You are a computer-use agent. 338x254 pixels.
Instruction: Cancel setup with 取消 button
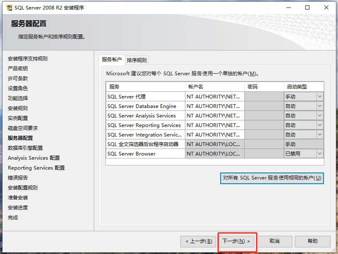tap(275, 241)
